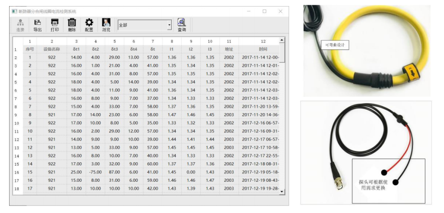444x213 pixels.
Task: Expand the 全部 dropdown arrow
Action: [169, 26]
